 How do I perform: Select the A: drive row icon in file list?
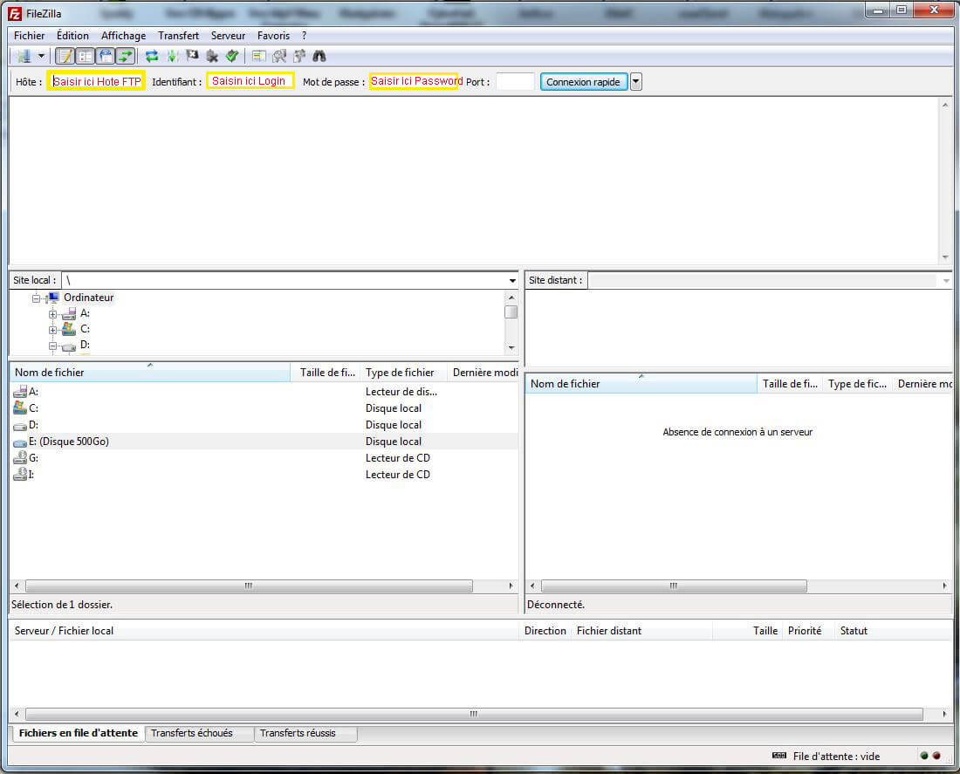19,391
